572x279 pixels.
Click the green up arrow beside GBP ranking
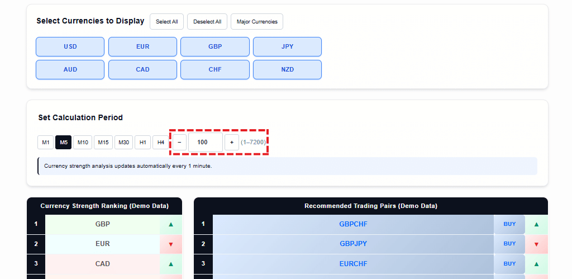tap(171, 224)
